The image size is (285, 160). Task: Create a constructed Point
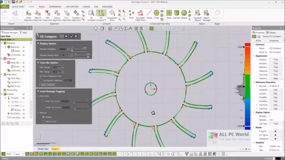132,15
